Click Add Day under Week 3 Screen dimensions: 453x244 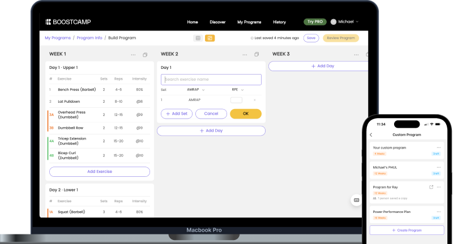pyautogui.click(x=319, y=66)
